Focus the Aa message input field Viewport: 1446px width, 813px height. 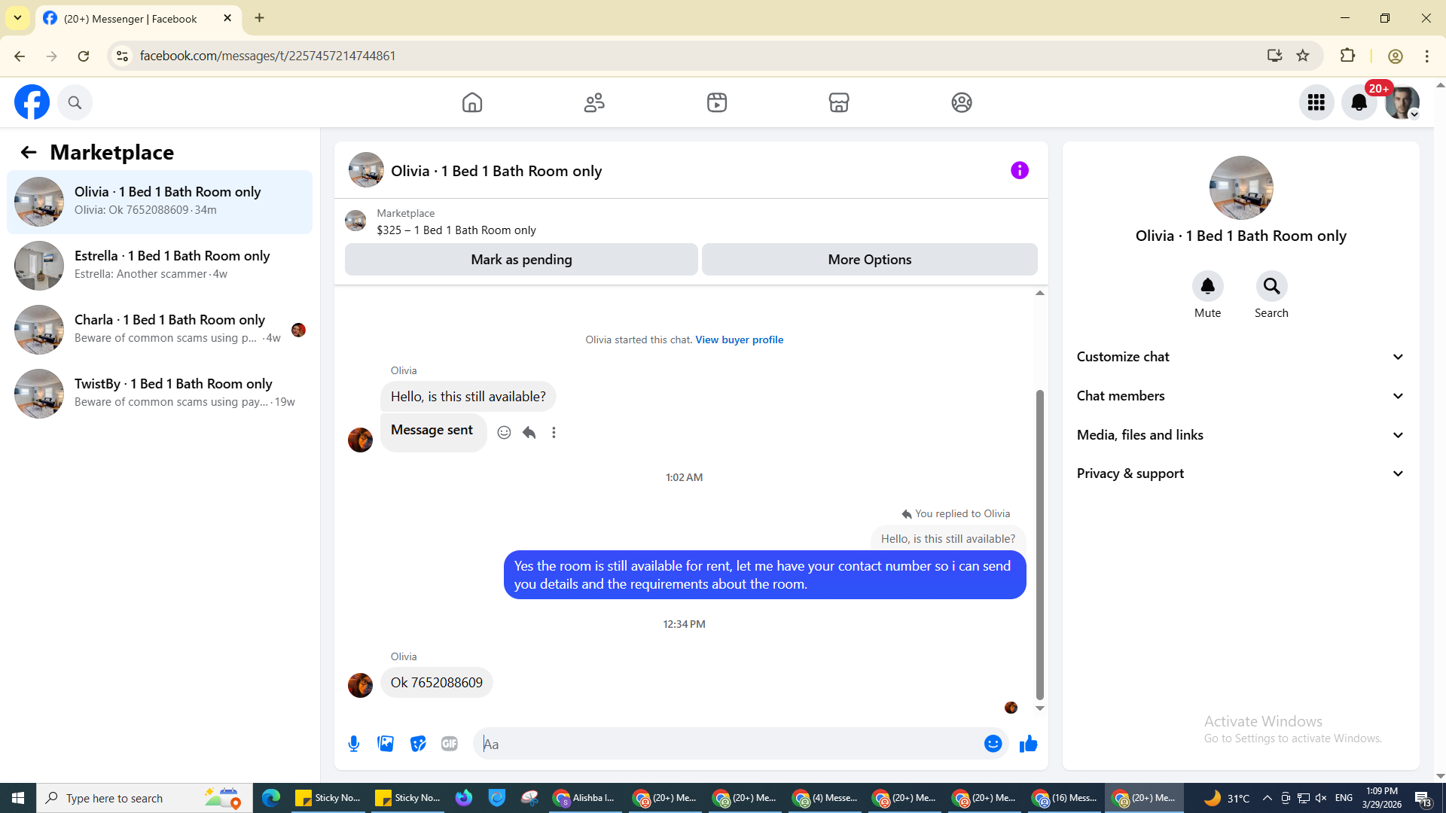coord(727,744)
